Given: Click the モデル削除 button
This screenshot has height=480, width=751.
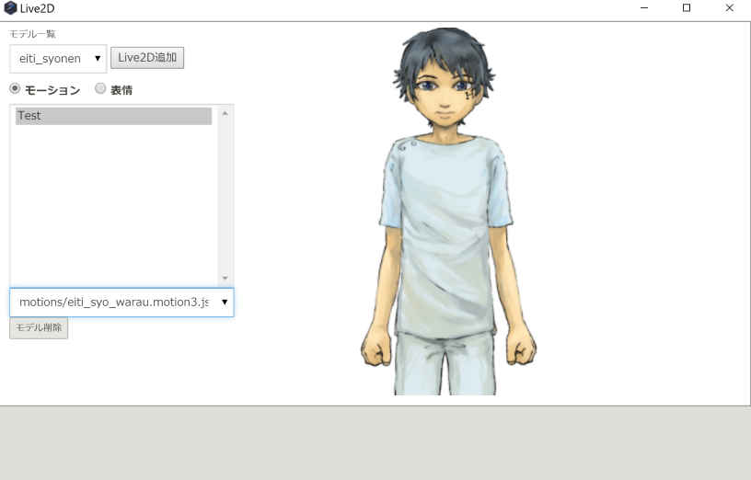Looking at the screenshot, I should (x=39, y=328).
